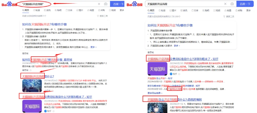Viewport: 257px width, 113px height.
Task: Switch to the 采购 tab on the left page
Action: click(x=102, y=10)
